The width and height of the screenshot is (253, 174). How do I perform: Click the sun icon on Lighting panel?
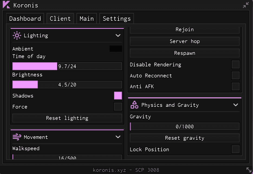tap(17, 35)
